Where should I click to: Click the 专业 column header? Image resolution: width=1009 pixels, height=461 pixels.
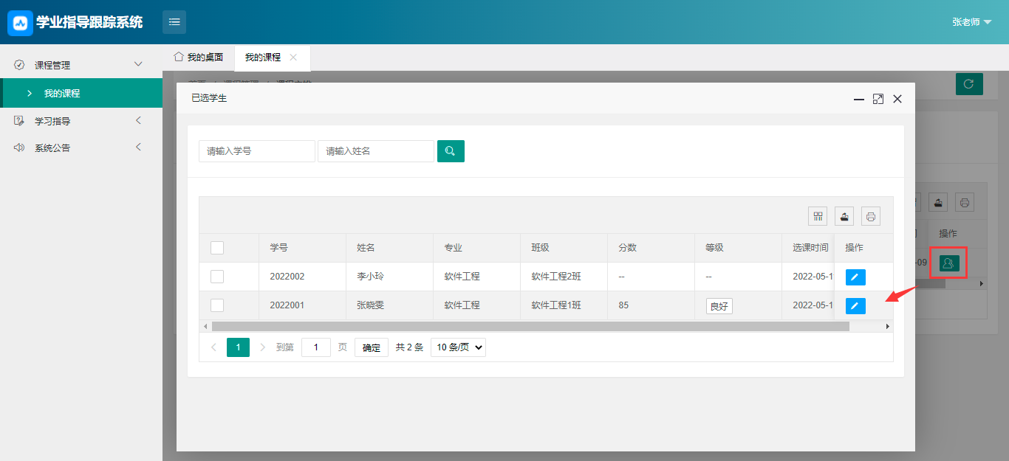coord(476,248)
